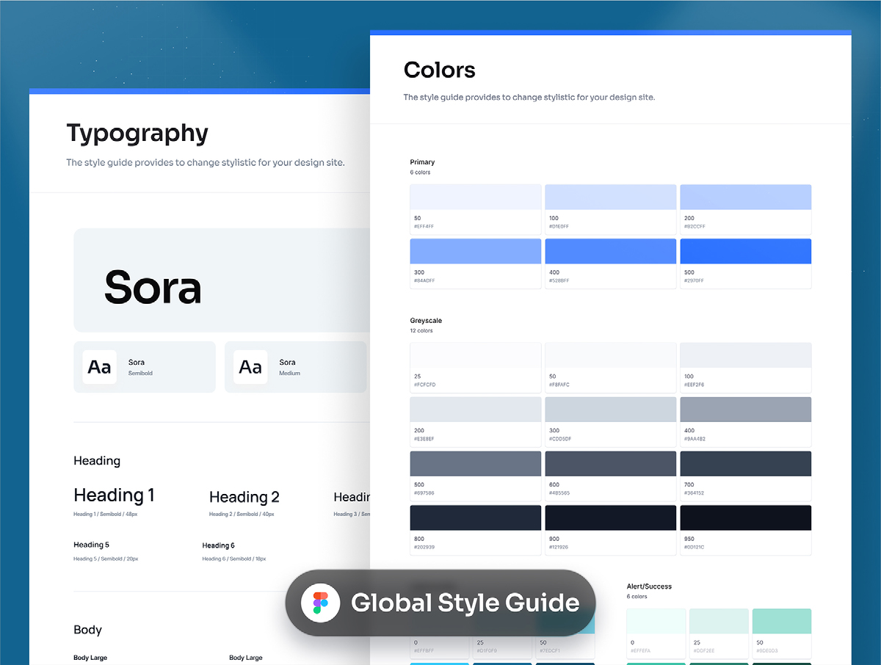Select the Greyscale 950 swatch #0D121C
This screenshot has height=665, width=881.
coord(746,530)
